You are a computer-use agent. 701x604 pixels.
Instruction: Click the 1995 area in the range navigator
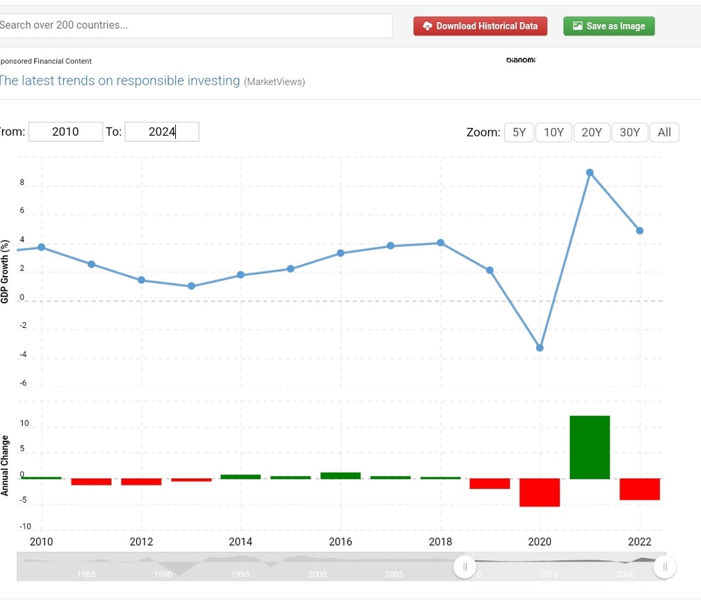pos(240,574)
